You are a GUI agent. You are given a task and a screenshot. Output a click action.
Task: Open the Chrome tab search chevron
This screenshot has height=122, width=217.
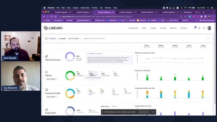click(213, 12)
